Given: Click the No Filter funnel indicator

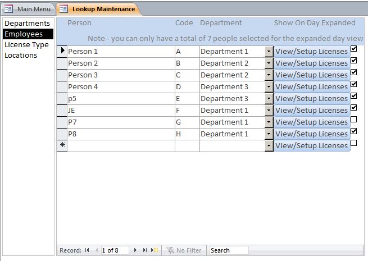Looking at the screenshot, I should point(184,250).
